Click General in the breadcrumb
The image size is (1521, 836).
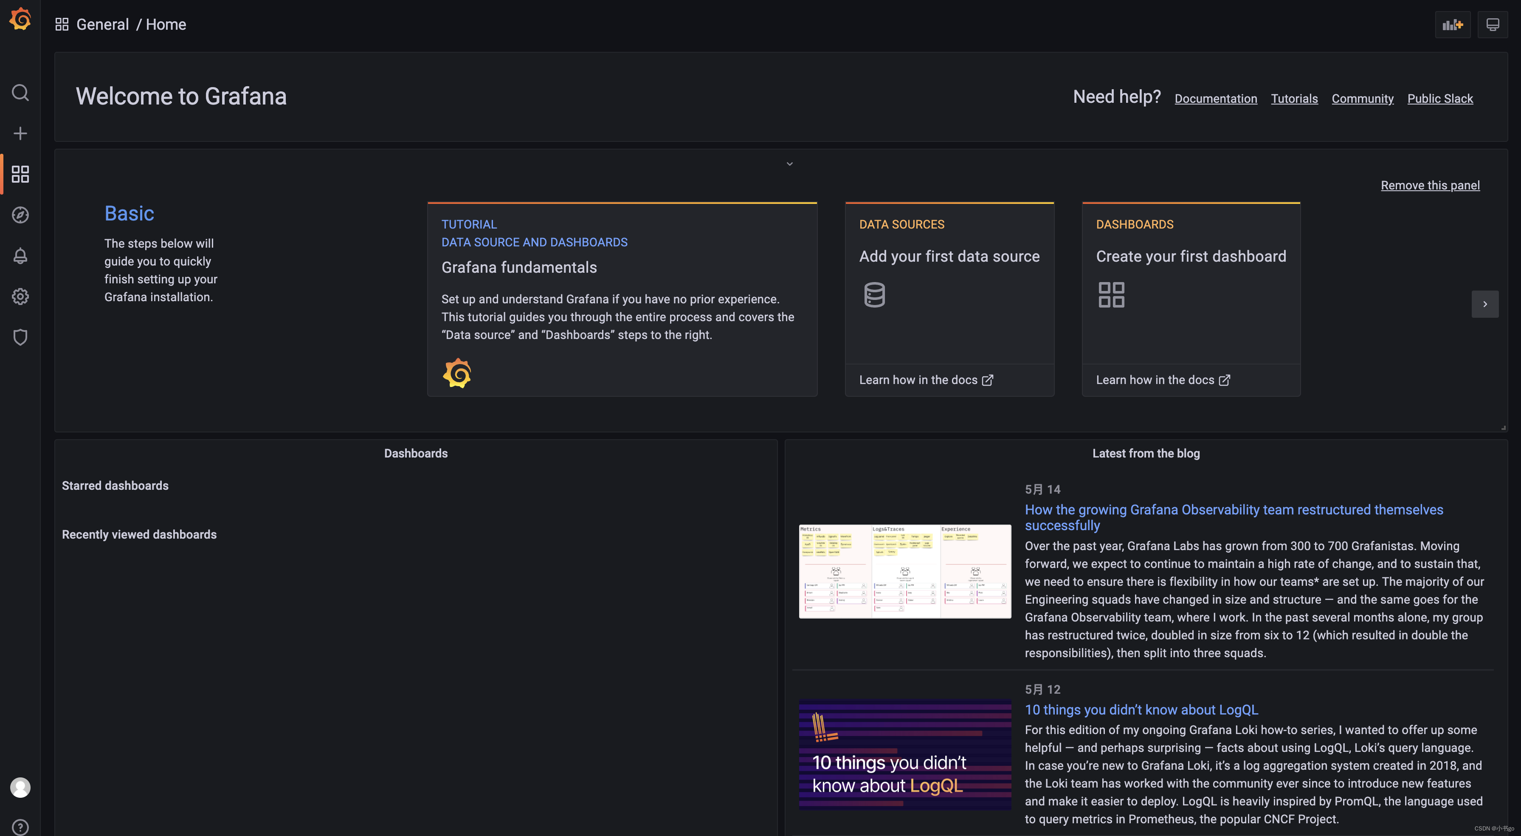click(x=103, y=24)
